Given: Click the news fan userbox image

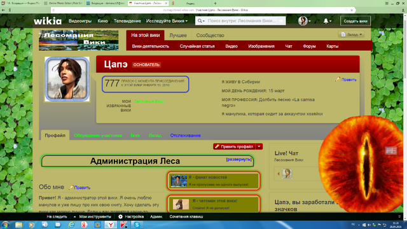Looking at the screenshot, I should [179, 181].
